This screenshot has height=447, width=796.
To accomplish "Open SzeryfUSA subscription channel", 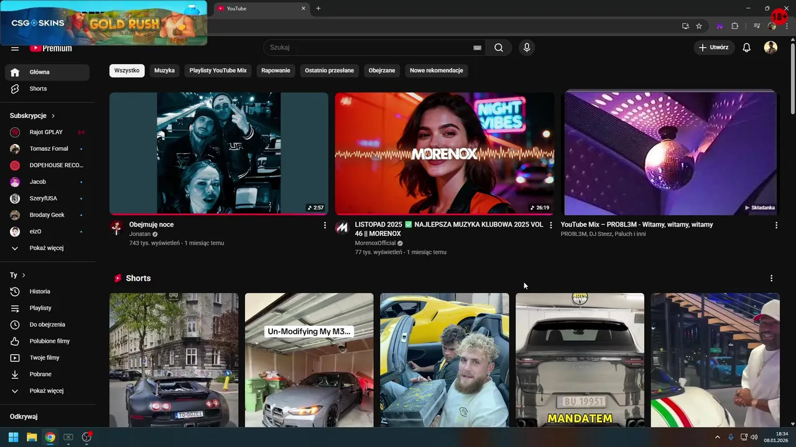I will [x=47, y=199].
